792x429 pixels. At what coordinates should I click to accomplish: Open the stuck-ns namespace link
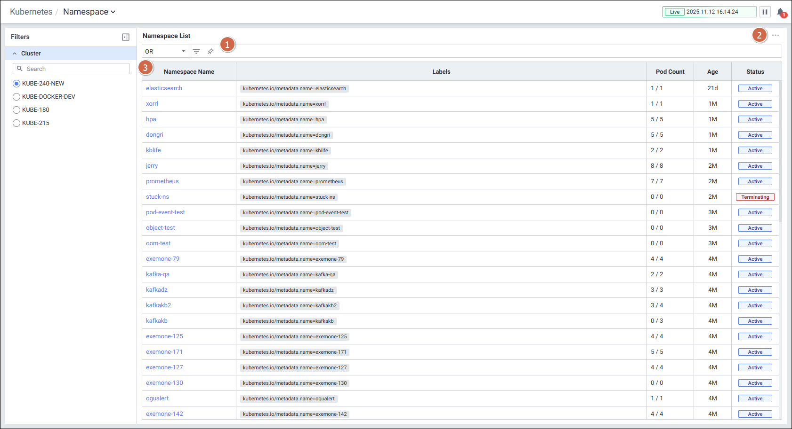point(157,197)
